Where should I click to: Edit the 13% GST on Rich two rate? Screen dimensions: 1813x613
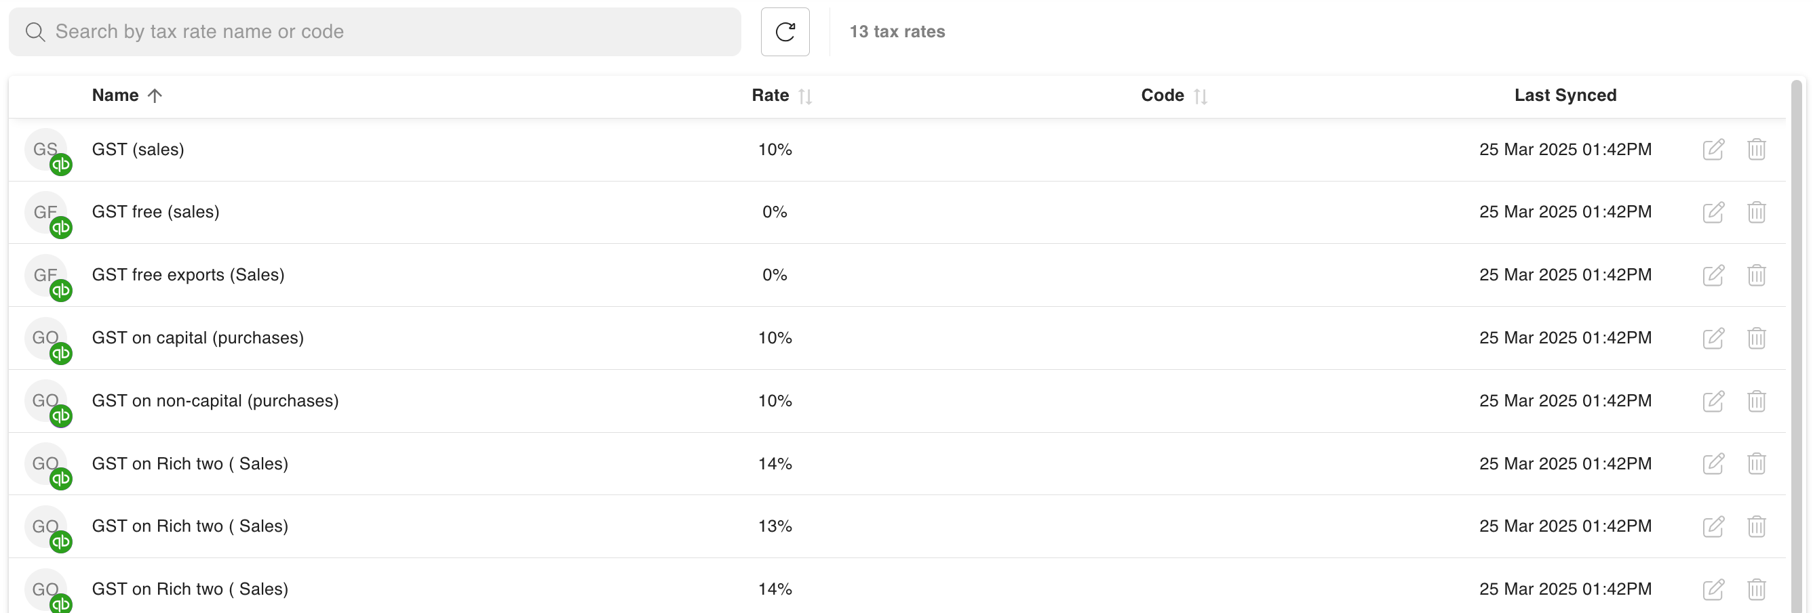[1713, 526]
